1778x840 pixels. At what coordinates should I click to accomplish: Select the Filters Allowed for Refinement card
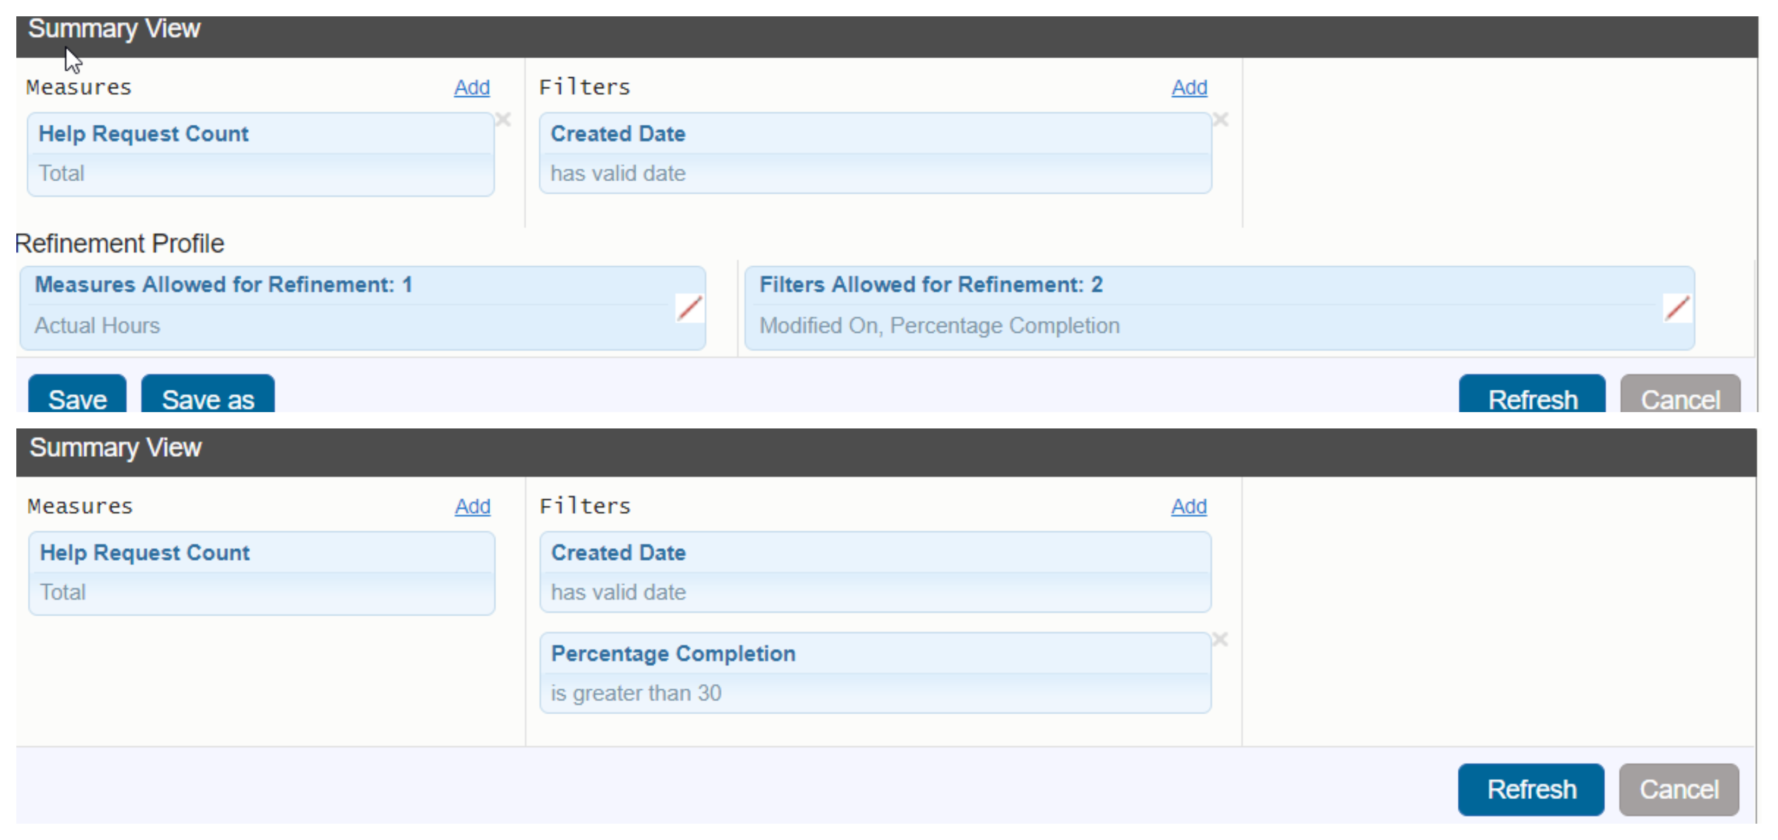(x=1201, y=308)
